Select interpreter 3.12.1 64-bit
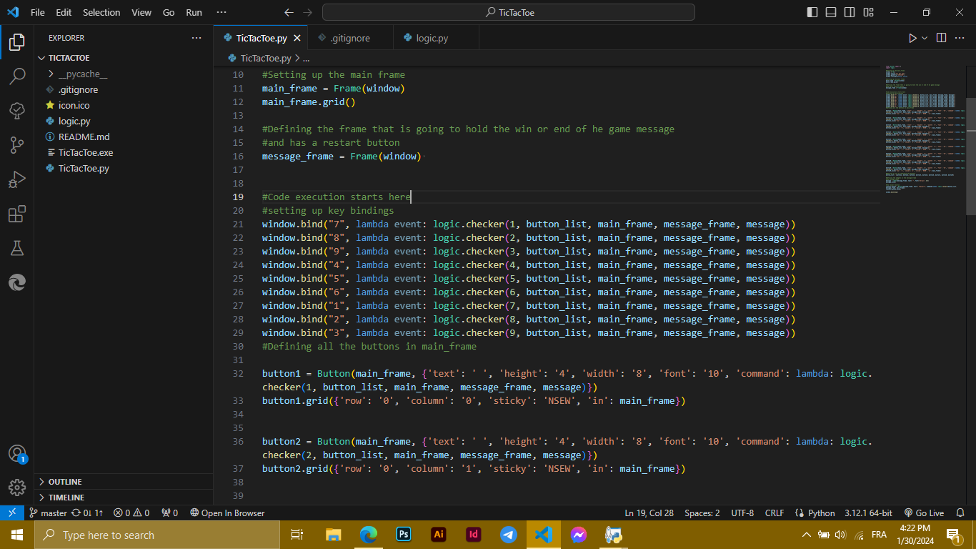Image resolution: width=976 pixels, height=549 pixels. click(868, 513)
